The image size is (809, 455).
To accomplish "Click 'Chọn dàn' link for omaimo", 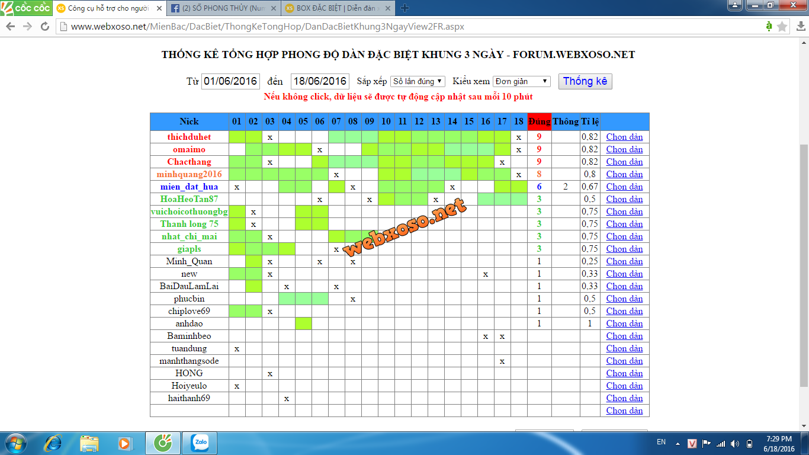I will coord(624,149).
